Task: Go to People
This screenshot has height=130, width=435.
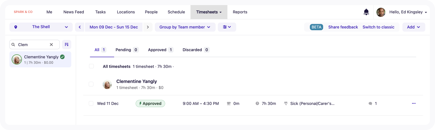Action: point(151,12)
